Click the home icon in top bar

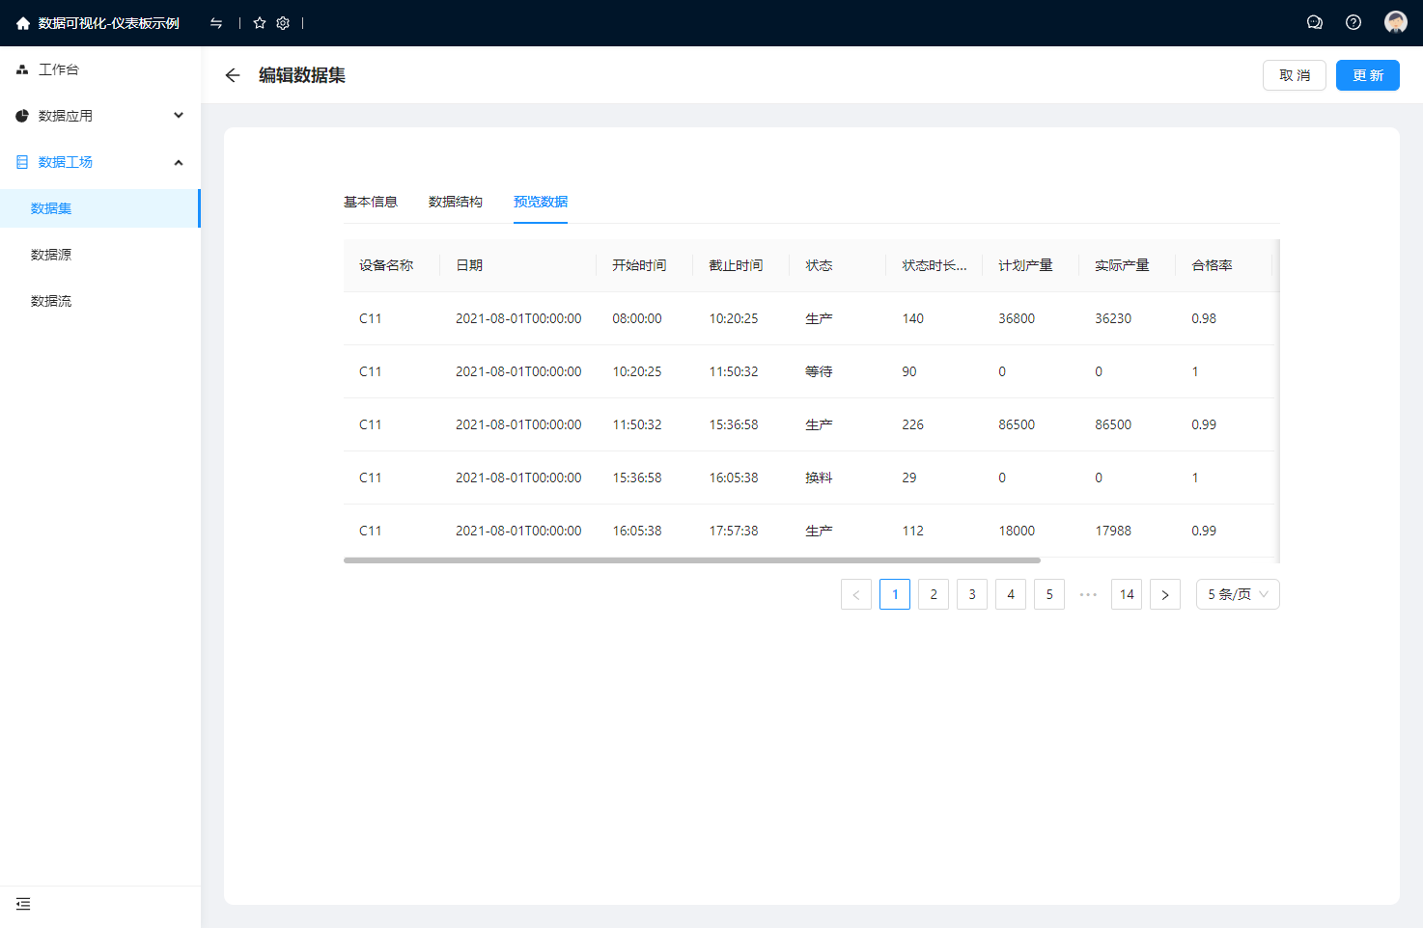coord(23,23)
